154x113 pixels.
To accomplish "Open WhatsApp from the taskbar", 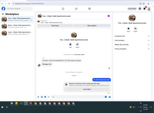I will pyautogui.click(x=21, y=103).
